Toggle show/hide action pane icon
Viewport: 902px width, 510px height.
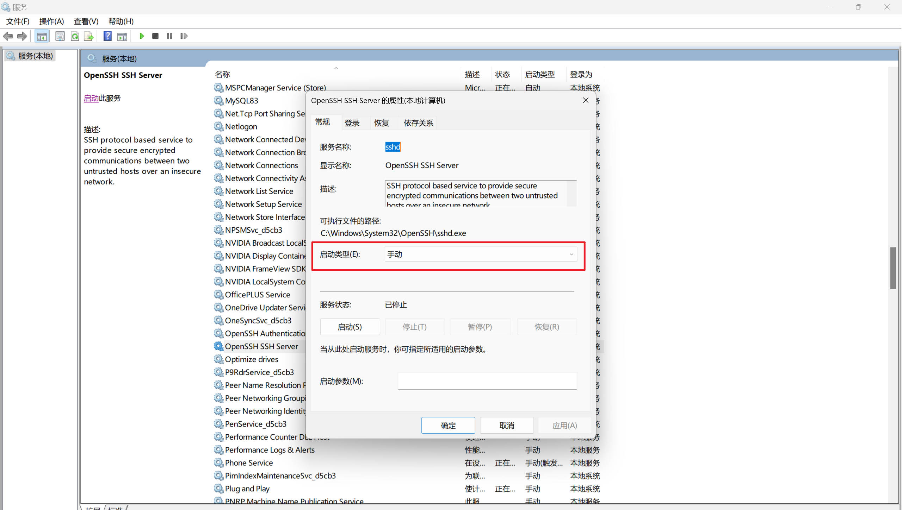click(x=122, y=36)
